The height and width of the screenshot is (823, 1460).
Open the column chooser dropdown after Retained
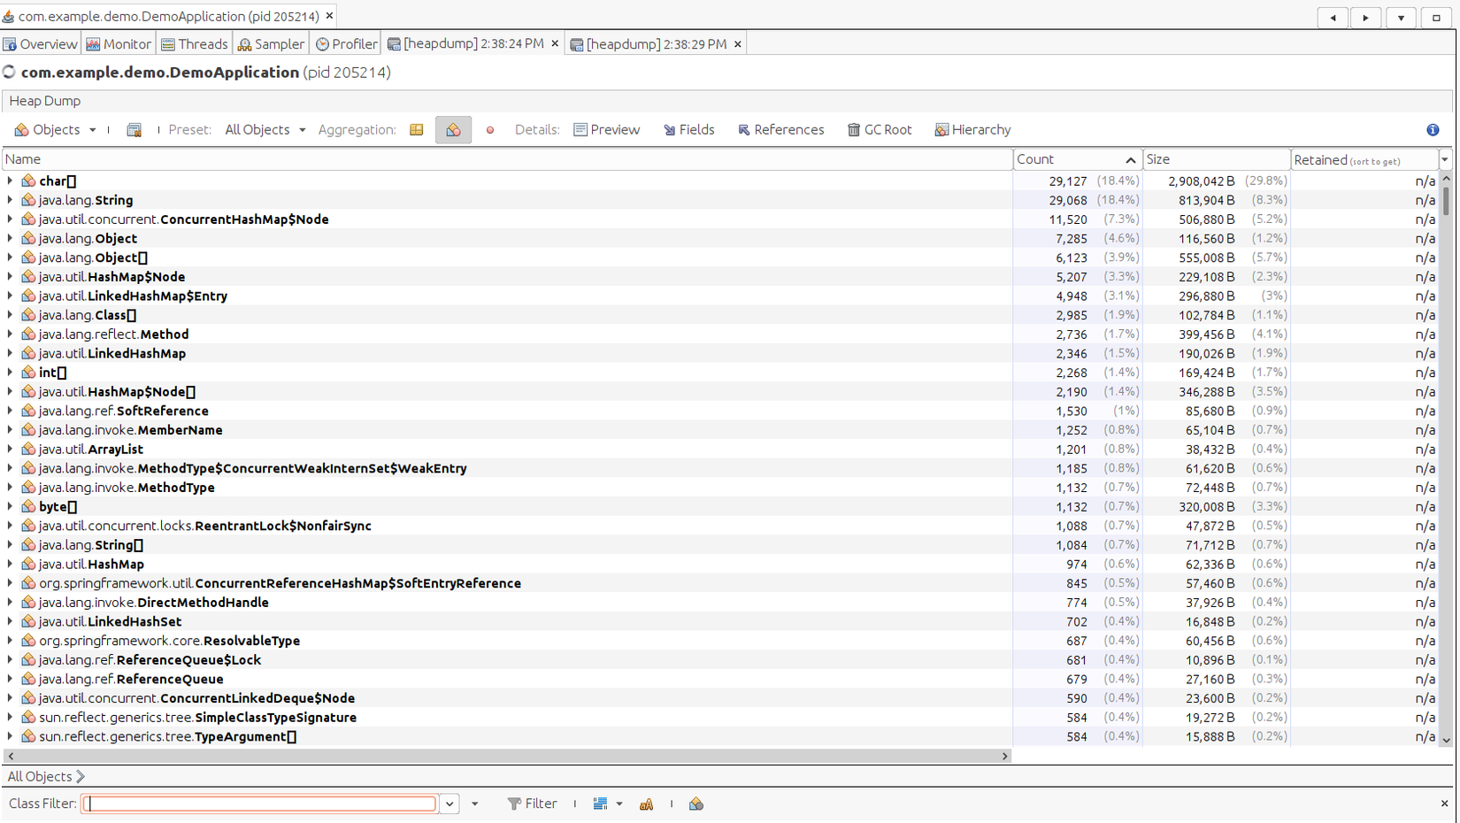click(1445, 159)
